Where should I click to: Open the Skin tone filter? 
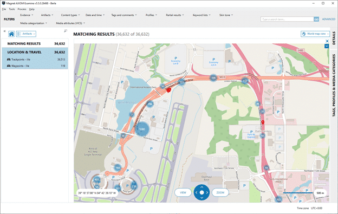pos(226,15)
